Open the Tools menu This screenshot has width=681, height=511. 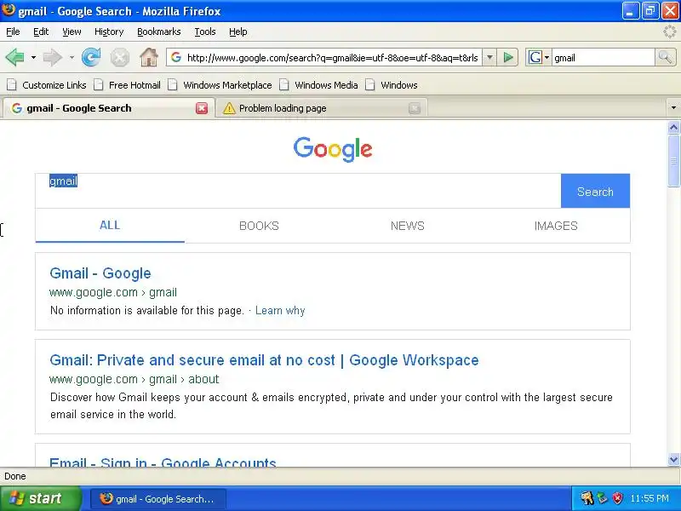(x=205, y=32)
